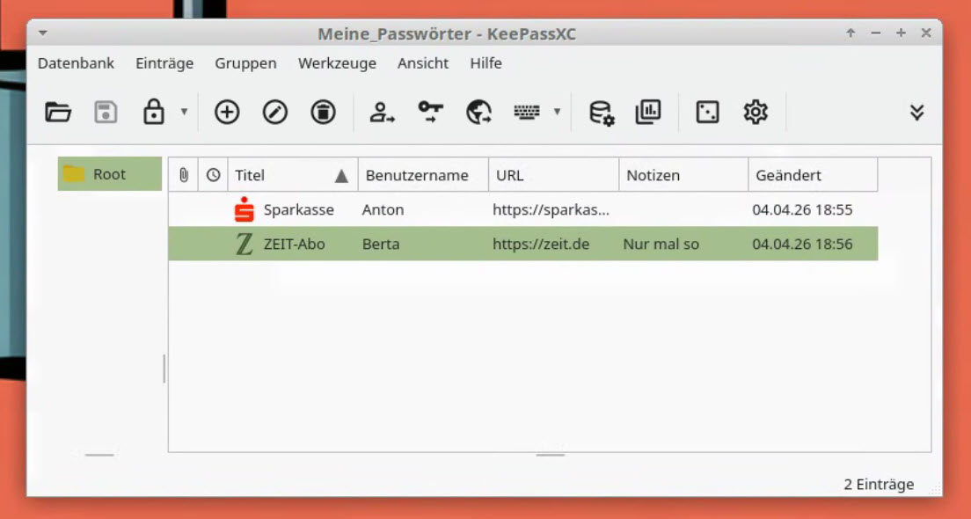Add a new entry with plus icon

[x=227, y=113]
